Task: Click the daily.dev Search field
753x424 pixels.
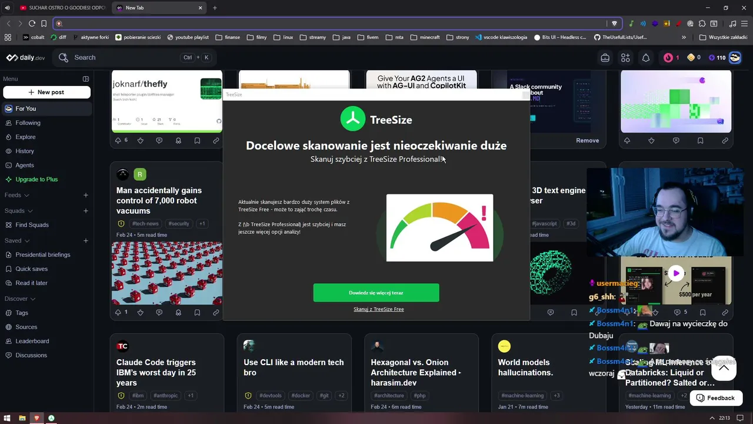Action: point(135,58)
